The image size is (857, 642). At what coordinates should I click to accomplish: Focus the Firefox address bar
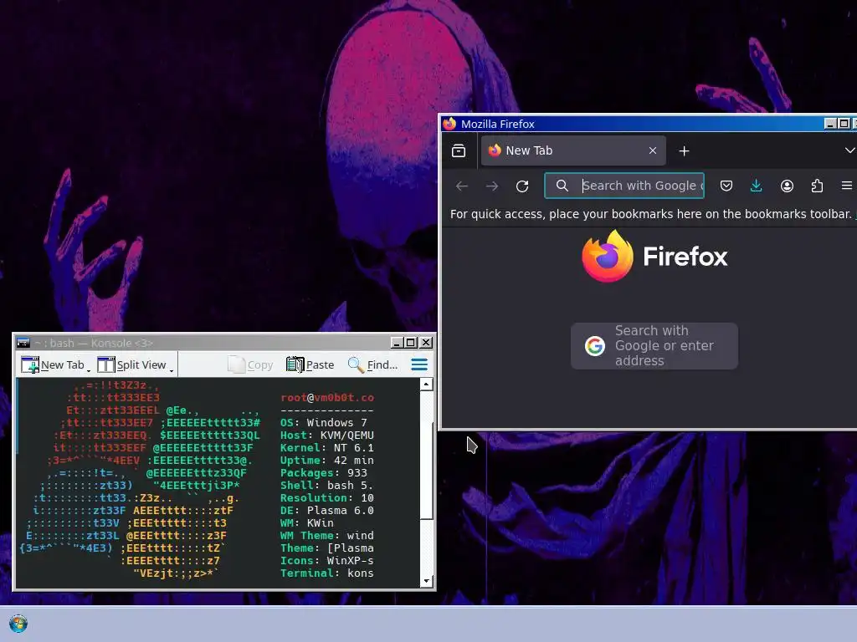[x=624, y=186]
